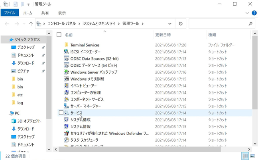Click the サービス gear icon

67,113
